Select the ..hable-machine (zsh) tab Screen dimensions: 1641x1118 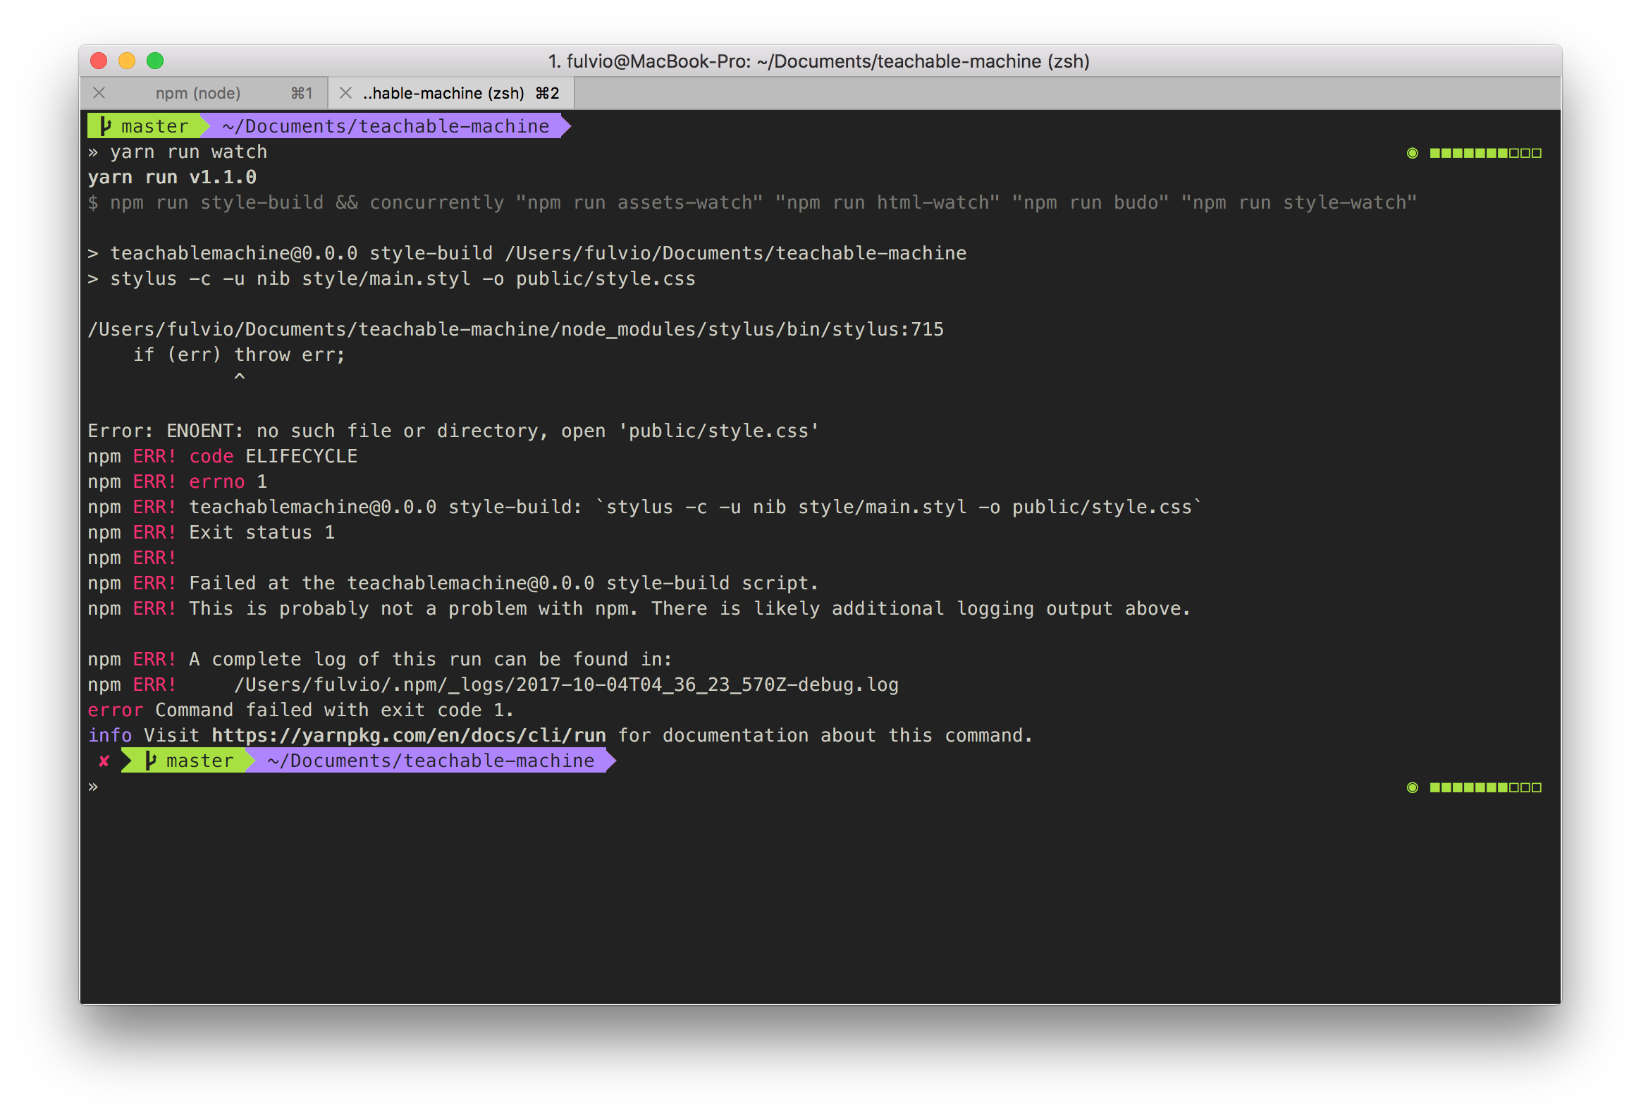(x=443, y=93)
